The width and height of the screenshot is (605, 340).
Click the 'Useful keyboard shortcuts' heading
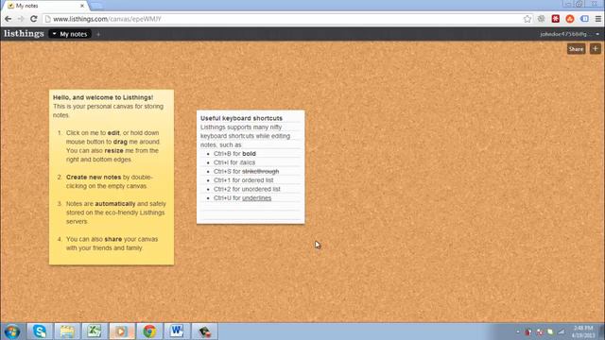(x=242, y=118)
